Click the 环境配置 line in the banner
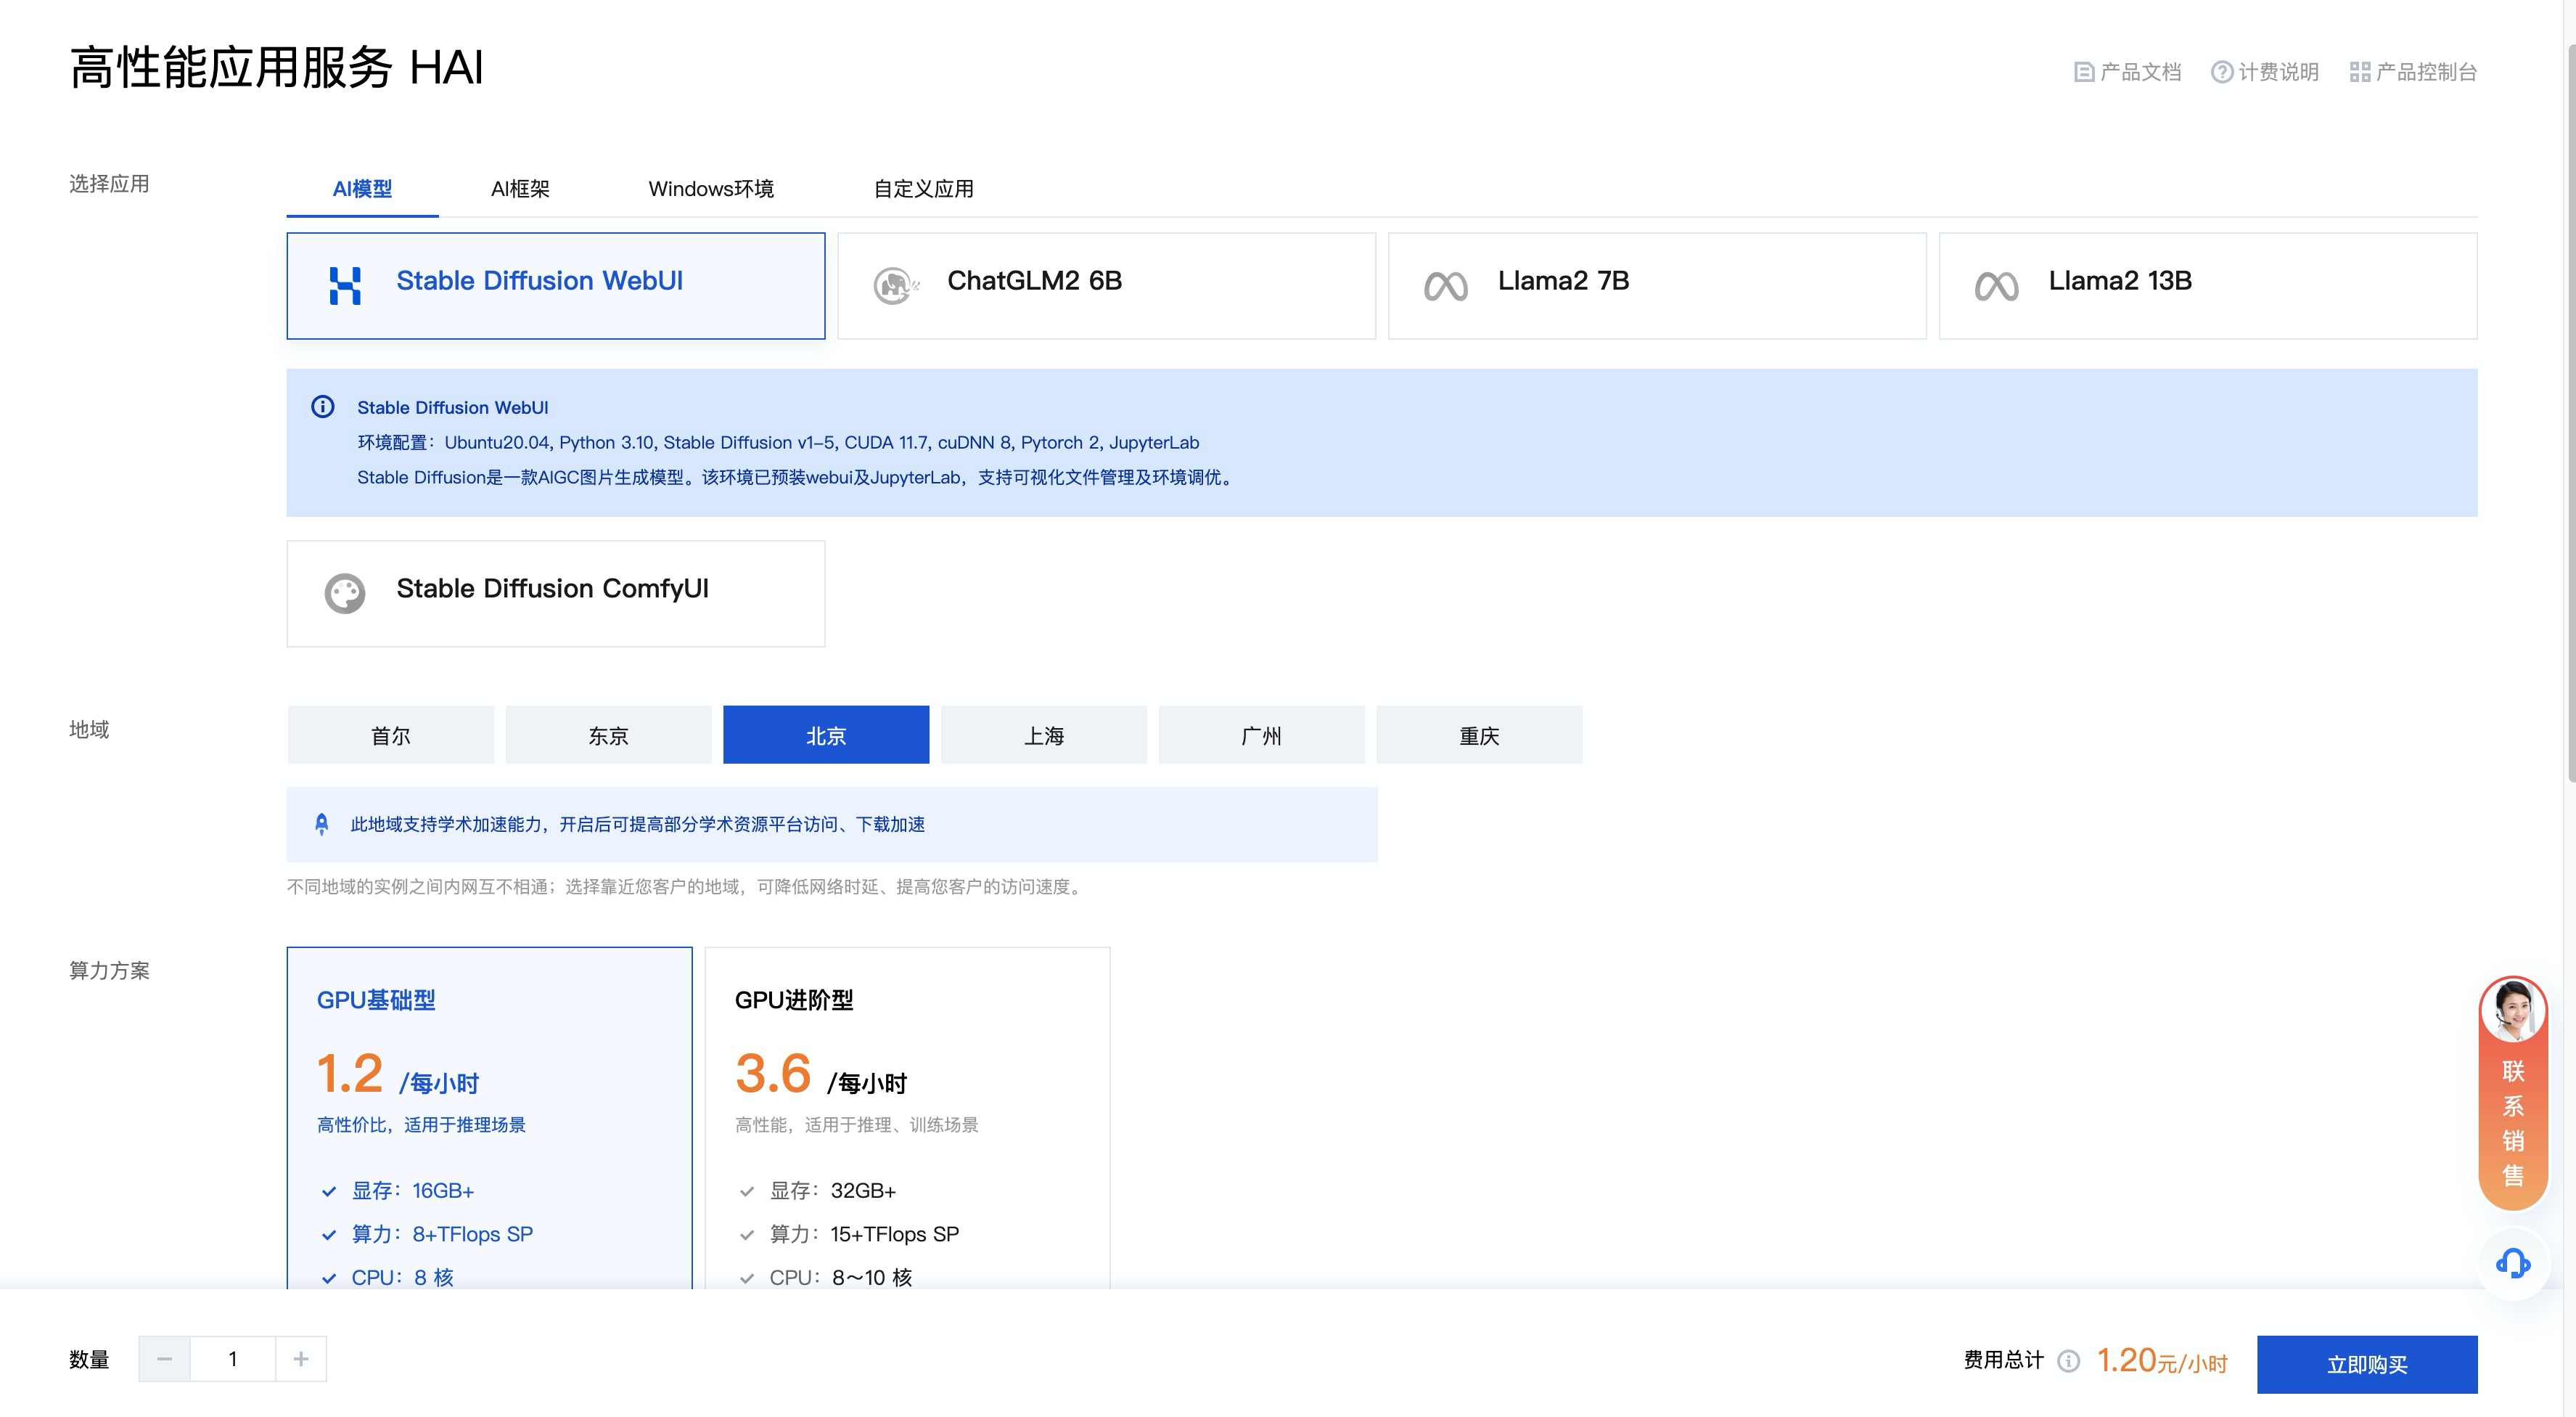This screenshot has width=2576, height=1417. (778, 442)
